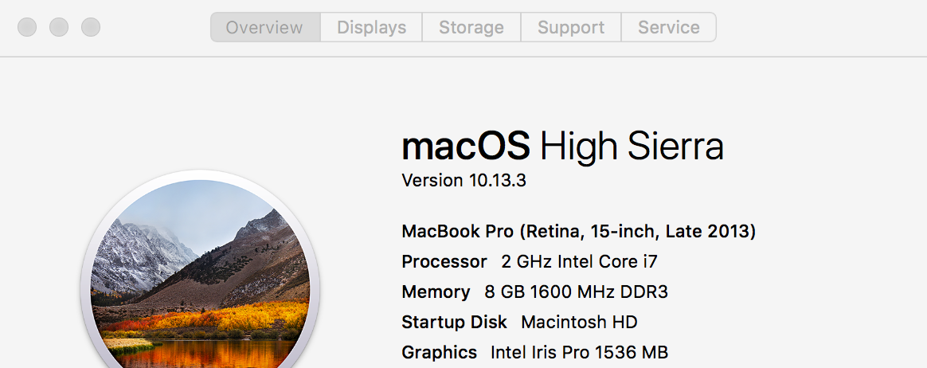927x368 pixels.
Task: Switch to the Overview tab
Action: [x=264, y=27]
